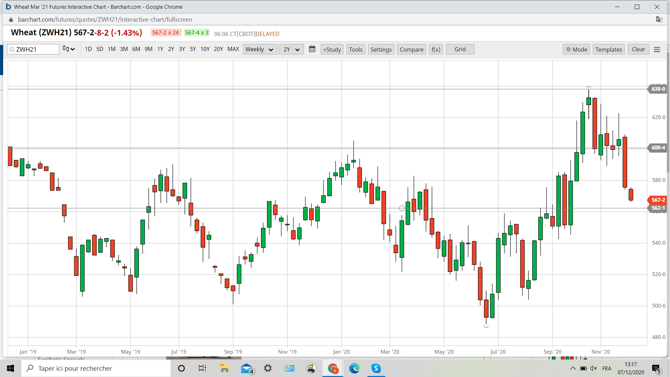Toggle the Grid display
670x377 pixels.
click(x=460, y=49)
